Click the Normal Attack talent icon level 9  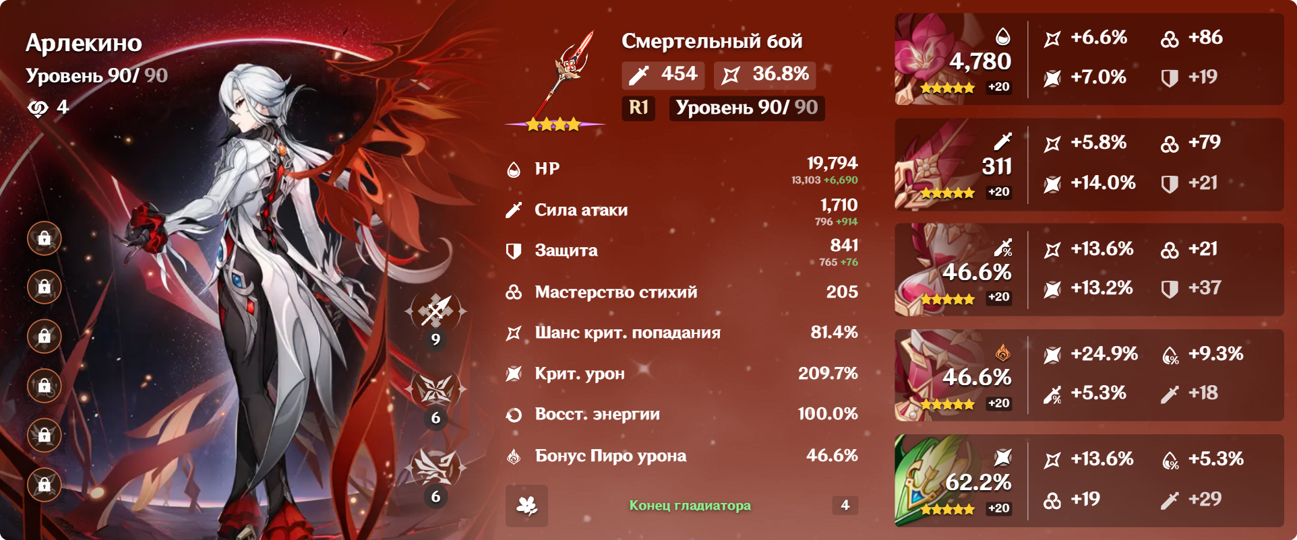(x=435, y=310)
